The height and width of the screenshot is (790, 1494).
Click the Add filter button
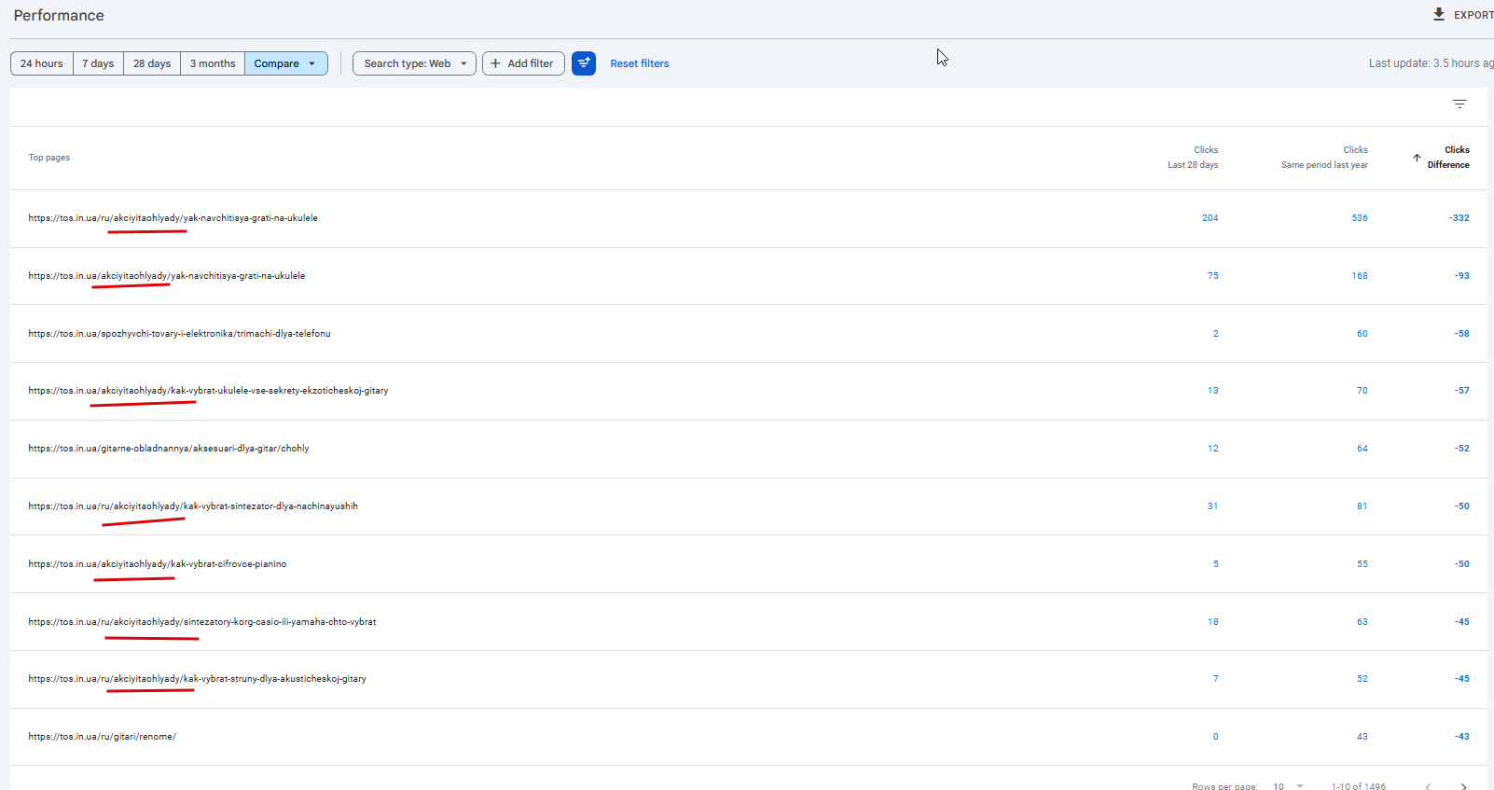(523, 63)
